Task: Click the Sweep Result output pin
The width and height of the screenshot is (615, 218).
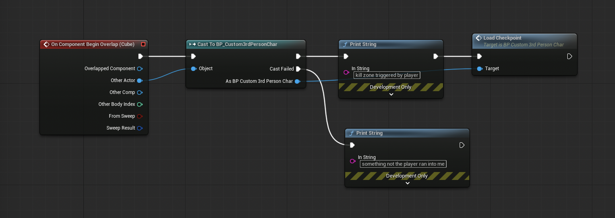Action: 139,128
